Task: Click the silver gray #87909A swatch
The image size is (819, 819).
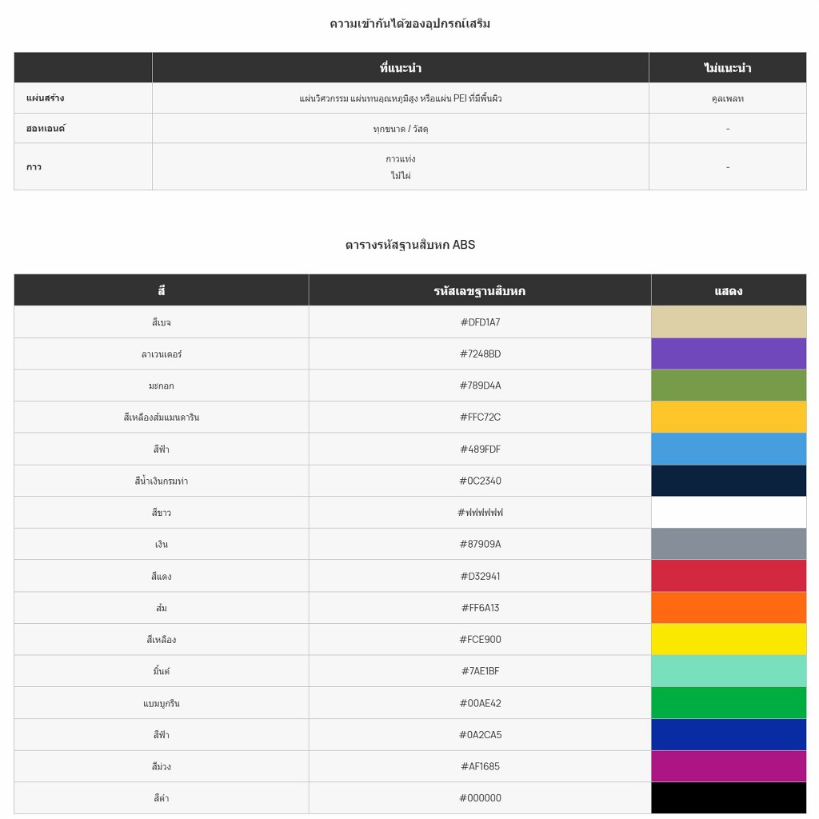Action: click(x=729, y=544)
